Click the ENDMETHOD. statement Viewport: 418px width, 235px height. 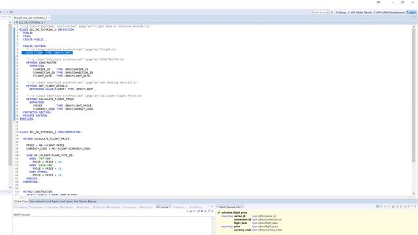pos(31,181)
